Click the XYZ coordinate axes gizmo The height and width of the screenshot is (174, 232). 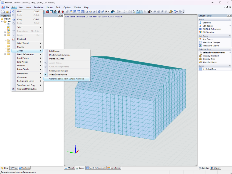tap(74, 150)
